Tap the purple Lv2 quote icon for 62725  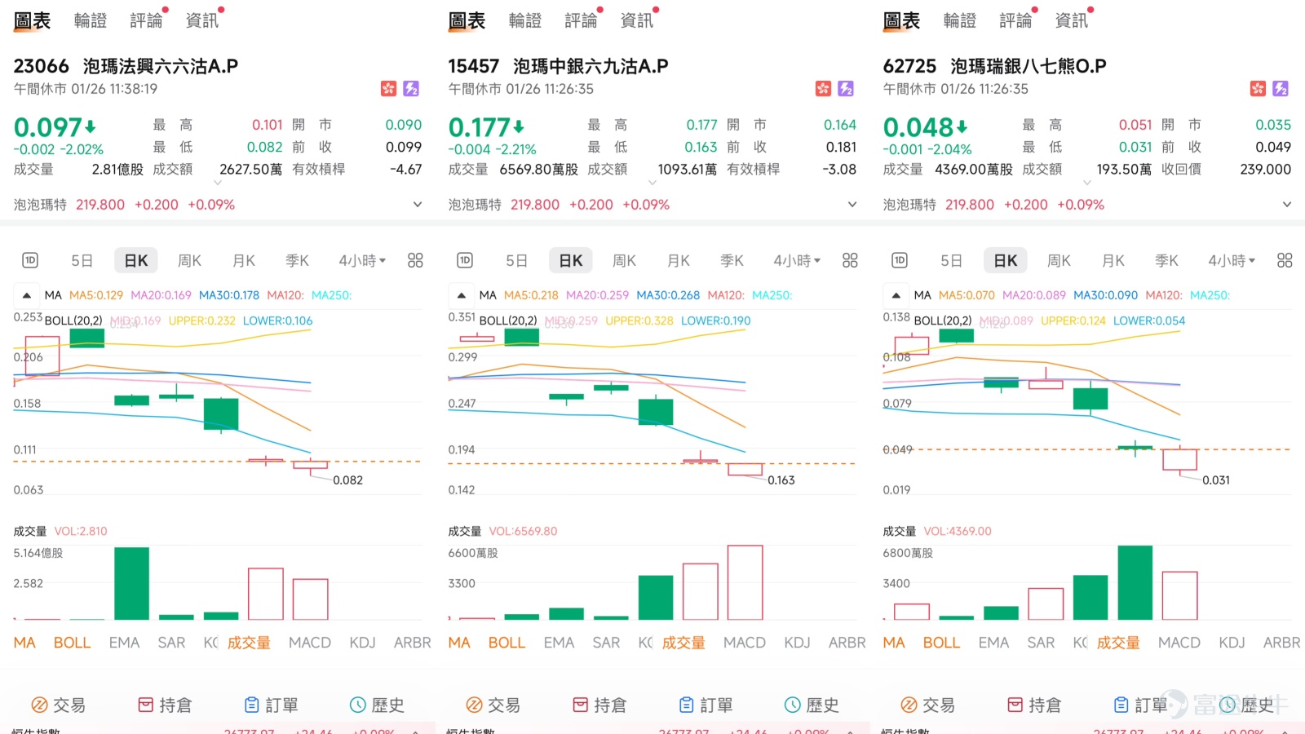(1281, 88)
